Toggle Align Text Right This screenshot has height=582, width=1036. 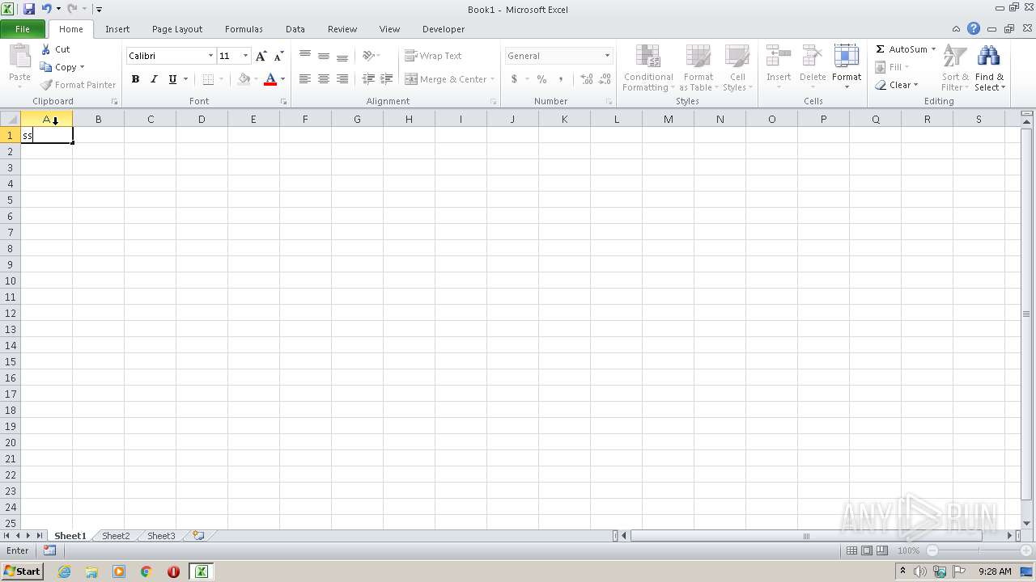(342, 79)
